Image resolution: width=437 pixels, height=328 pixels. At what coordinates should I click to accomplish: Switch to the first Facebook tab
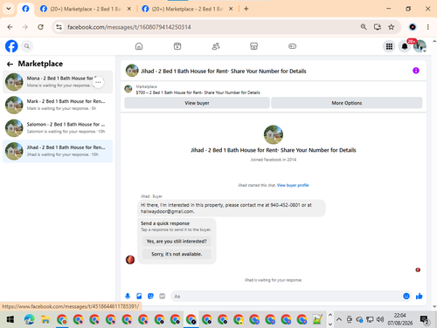(x=25, y=9)
